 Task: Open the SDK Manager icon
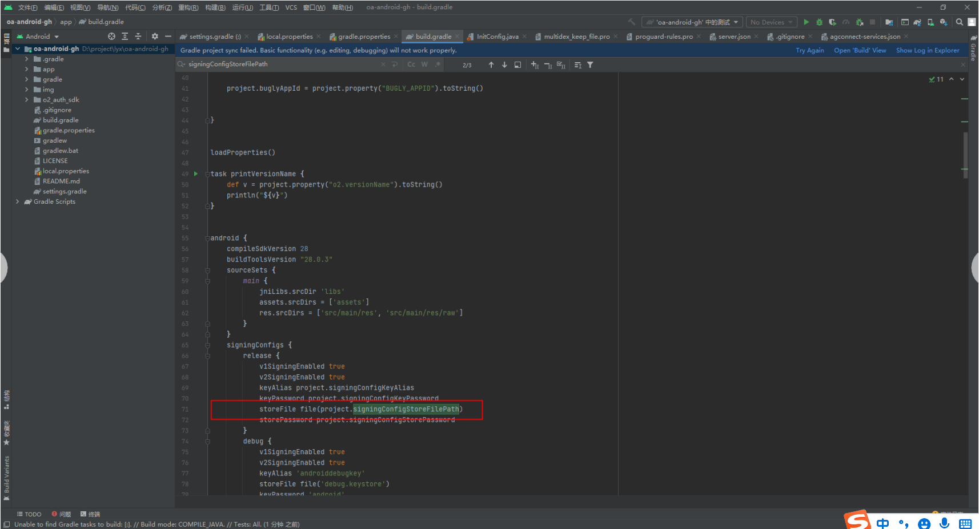tap(944, 22)
